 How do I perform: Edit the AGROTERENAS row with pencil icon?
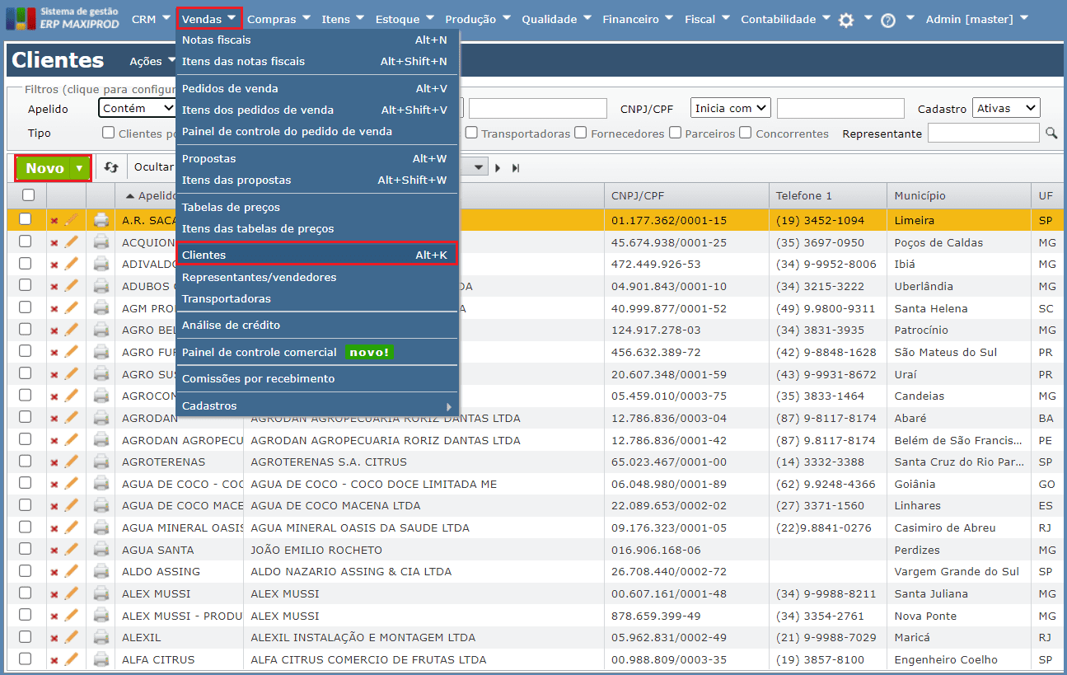tap(72, 462)
